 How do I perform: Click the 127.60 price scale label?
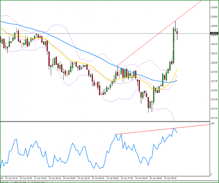pos(214,90)
